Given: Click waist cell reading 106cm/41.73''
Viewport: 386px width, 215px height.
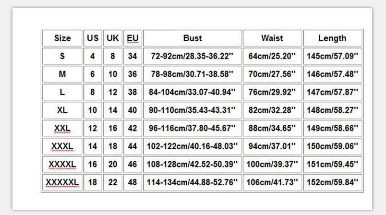Looking at the screenshot, I should 272,182.
